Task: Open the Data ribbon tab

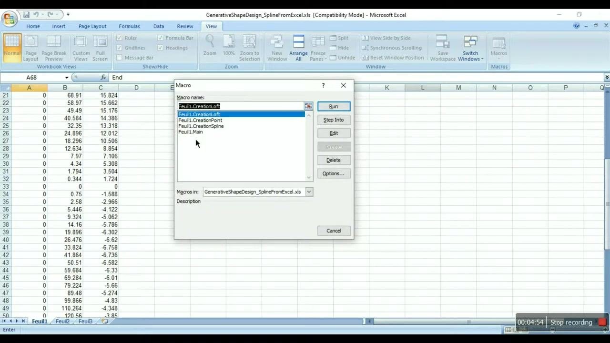Action: pyautogui.click(x=159, y=26)
